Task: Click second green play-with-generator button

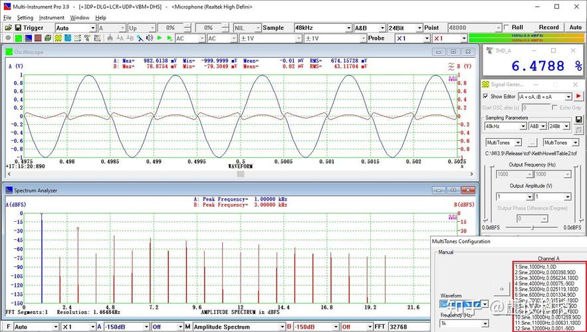Action: point(170,38)
